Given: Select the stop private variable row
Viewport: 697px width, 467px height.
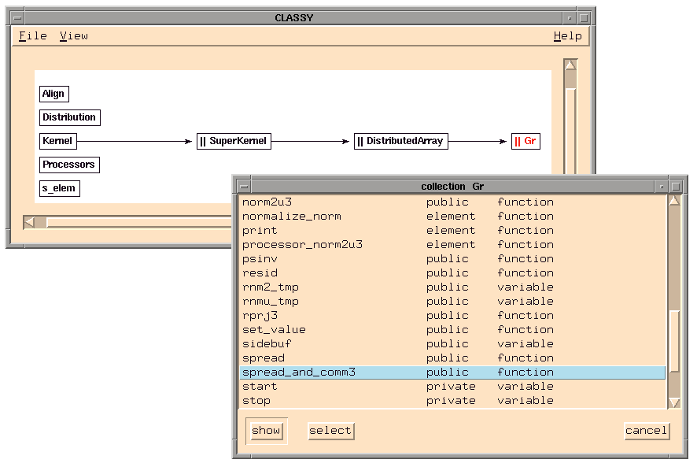Looking at the screenshot, I should (x=452, y=401).
